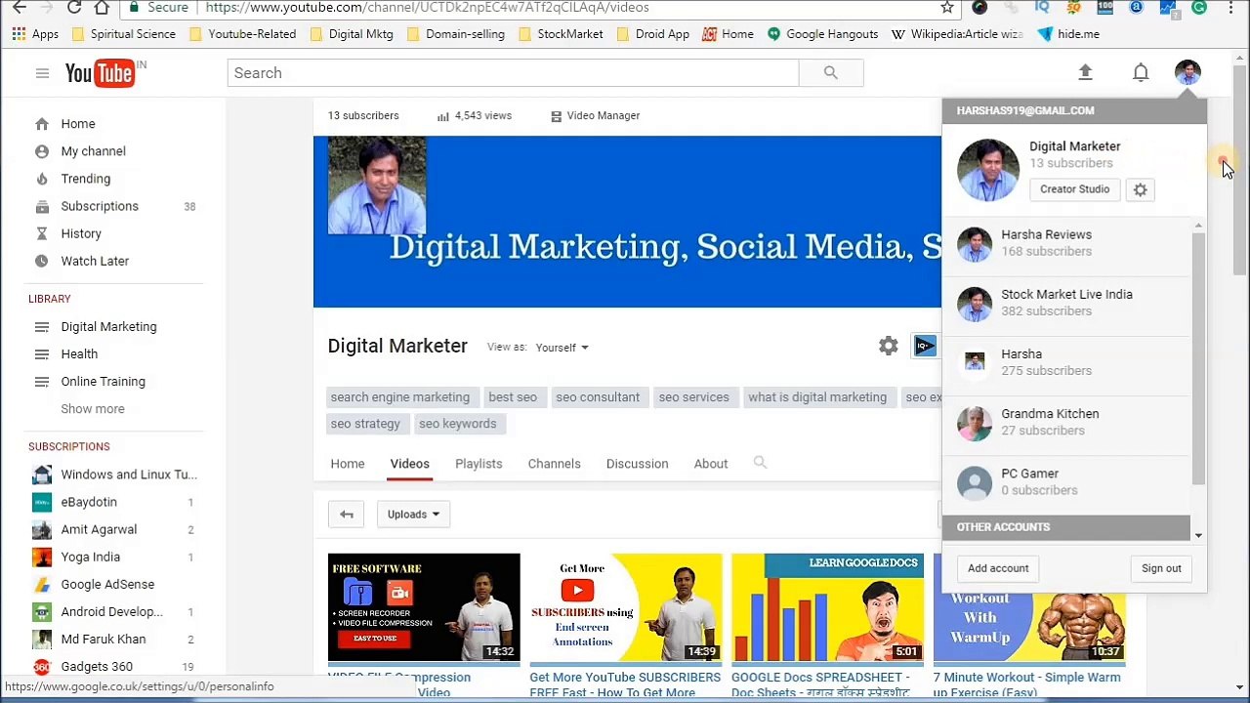
Task: Click the Video Manager icon
Action: point(556,116)
